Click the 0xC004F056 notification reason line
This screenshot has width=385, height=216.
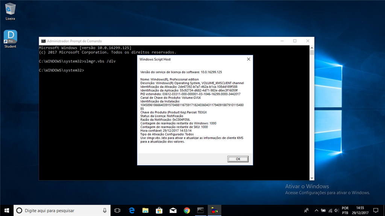(165, 119)
